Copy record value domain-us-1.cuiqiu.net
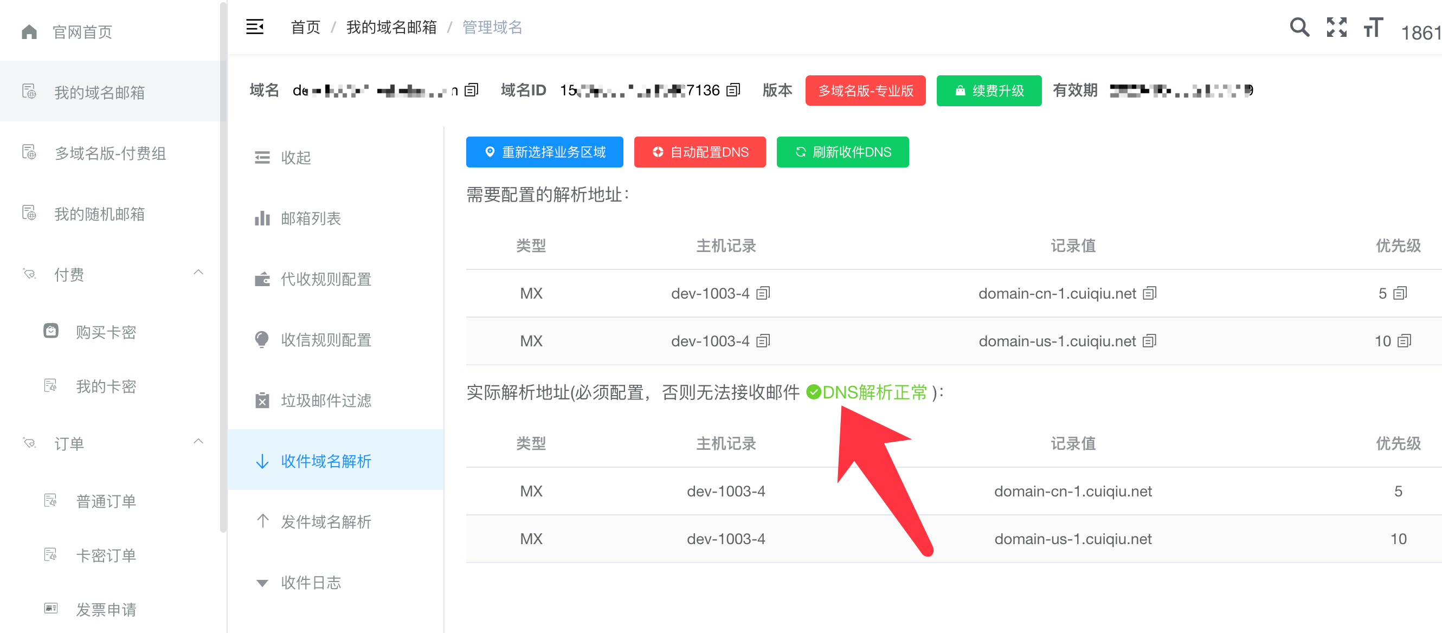The height and width of the screenshot is (633, 1442). pyautogui.click(x=1149, y=341)
